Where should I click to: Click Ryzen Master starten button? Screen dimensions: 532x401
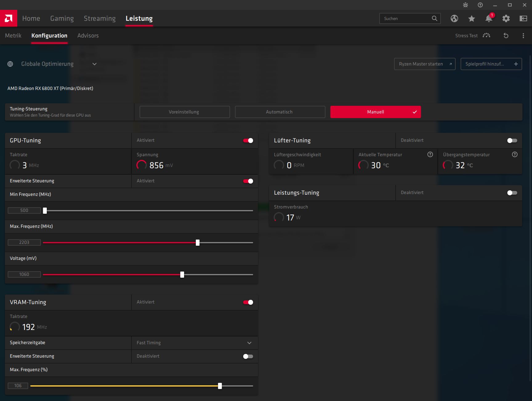coord(425,64)
